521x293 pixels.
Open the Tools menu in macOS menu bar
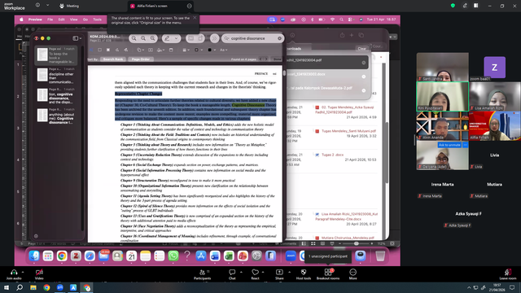point(97,20)
